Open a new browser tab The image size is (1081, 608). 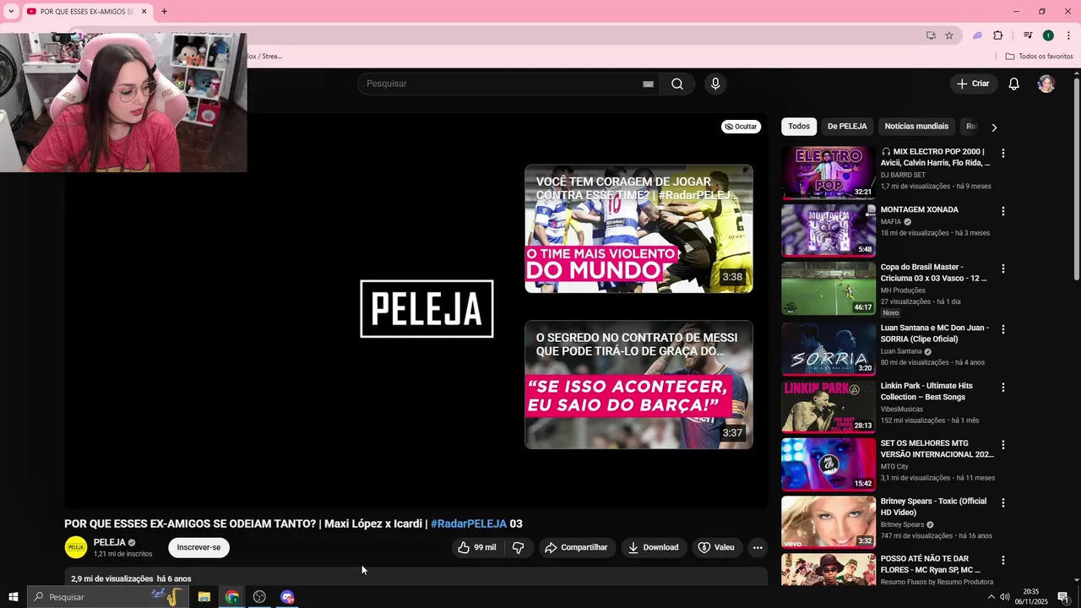(x=164, y=11)
